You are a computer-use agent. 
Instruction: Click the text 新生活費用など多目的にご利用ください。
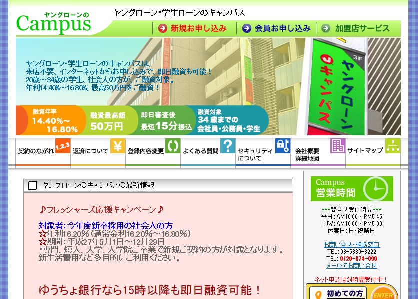tap(109, 258)
